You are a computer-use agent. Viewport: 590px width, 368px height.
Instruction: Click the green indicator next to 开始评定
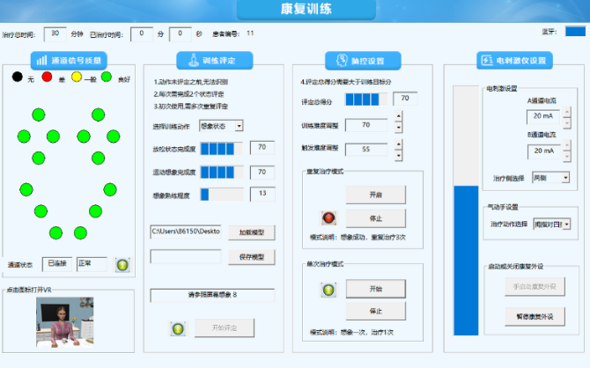coord(177,328)
